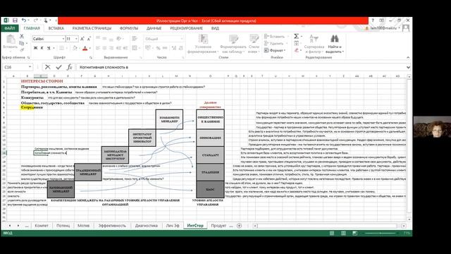Screen dimensions: 451x254
Task: Collapse the ribbon with the up arrow
Action: click(408, 58)
